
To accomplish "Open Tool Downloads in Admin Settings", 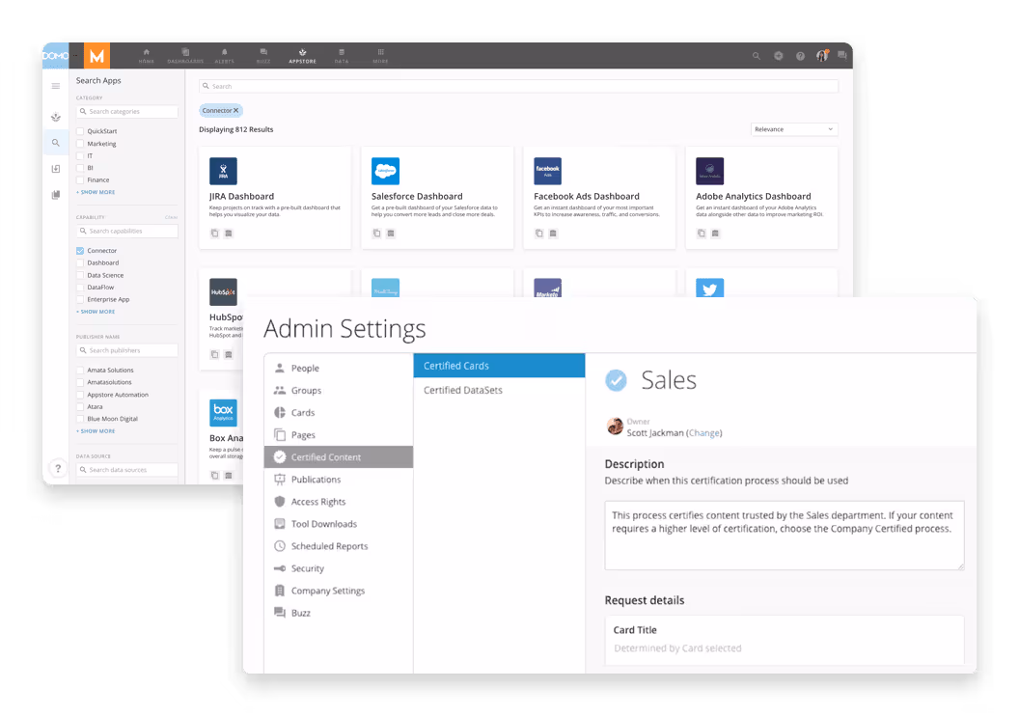I will click(339, 524).
